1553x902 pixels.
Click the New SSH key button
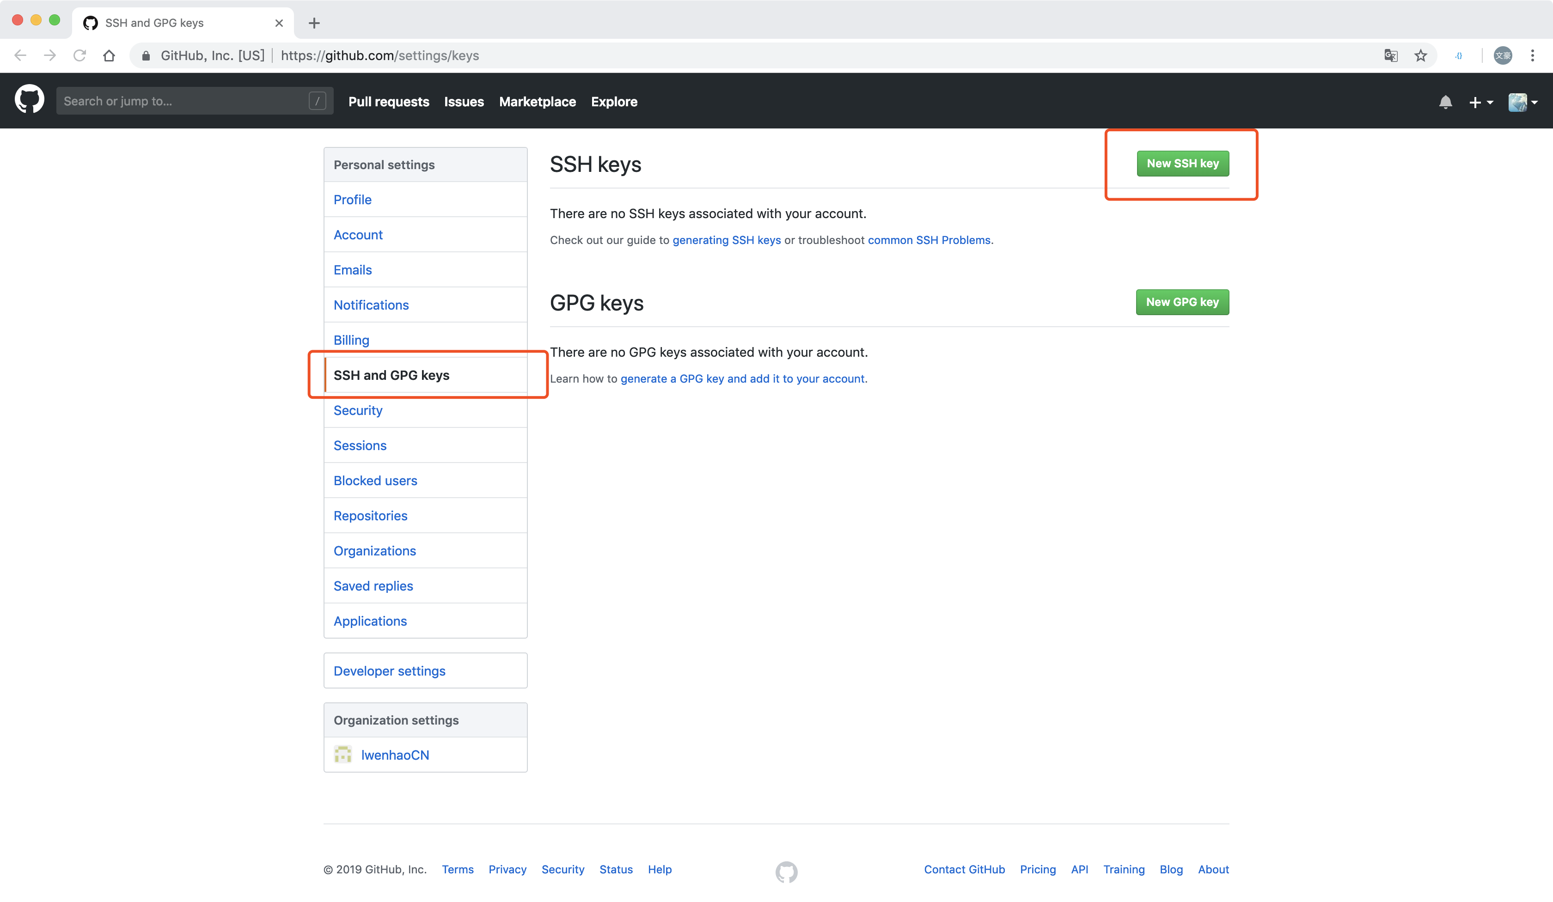pyautogui.click(x=1183, y=163)
